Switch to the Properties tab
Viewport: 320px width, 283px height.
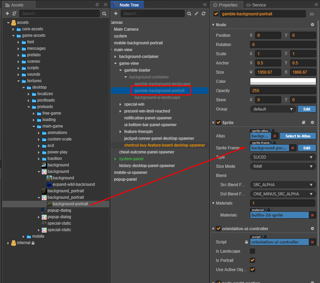pyautogui.click(x=226, y=5)
